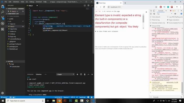Image resolution: width=184 pixels, height=103 pixels.
Task: Click Spaces: 2 indentation in status bar
Action: tap(66, 97)
